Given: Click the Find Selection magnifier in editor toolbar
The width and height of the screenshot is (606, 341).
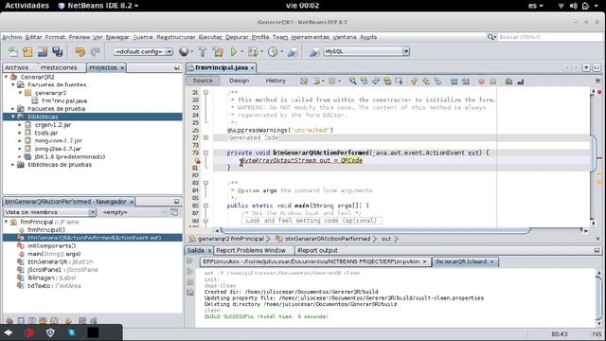Looking at the screenshot, I should (352, 81).
